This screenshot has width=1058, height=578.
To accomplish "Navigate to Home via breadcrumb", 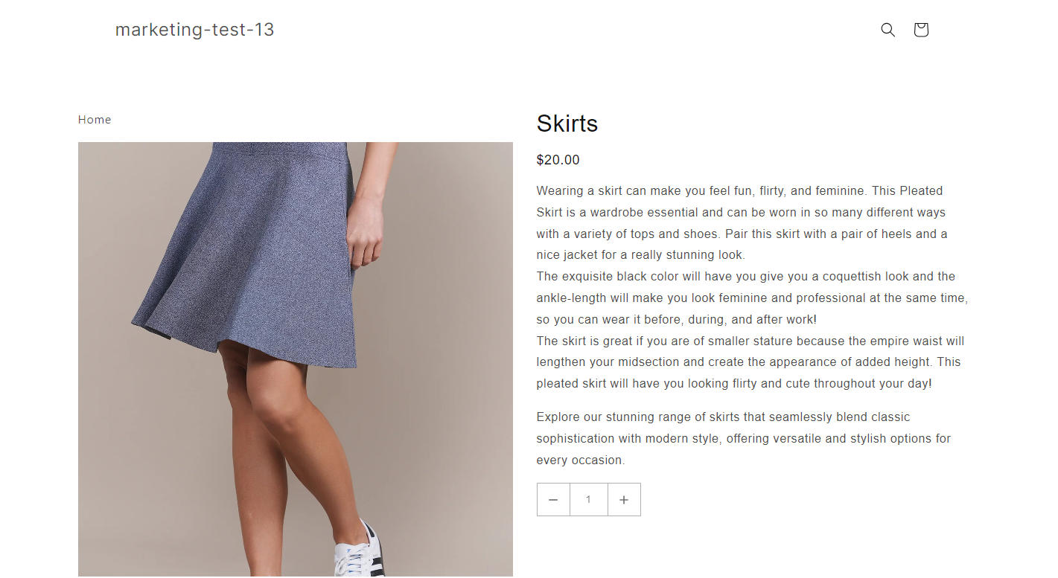I will coord(95,120).
